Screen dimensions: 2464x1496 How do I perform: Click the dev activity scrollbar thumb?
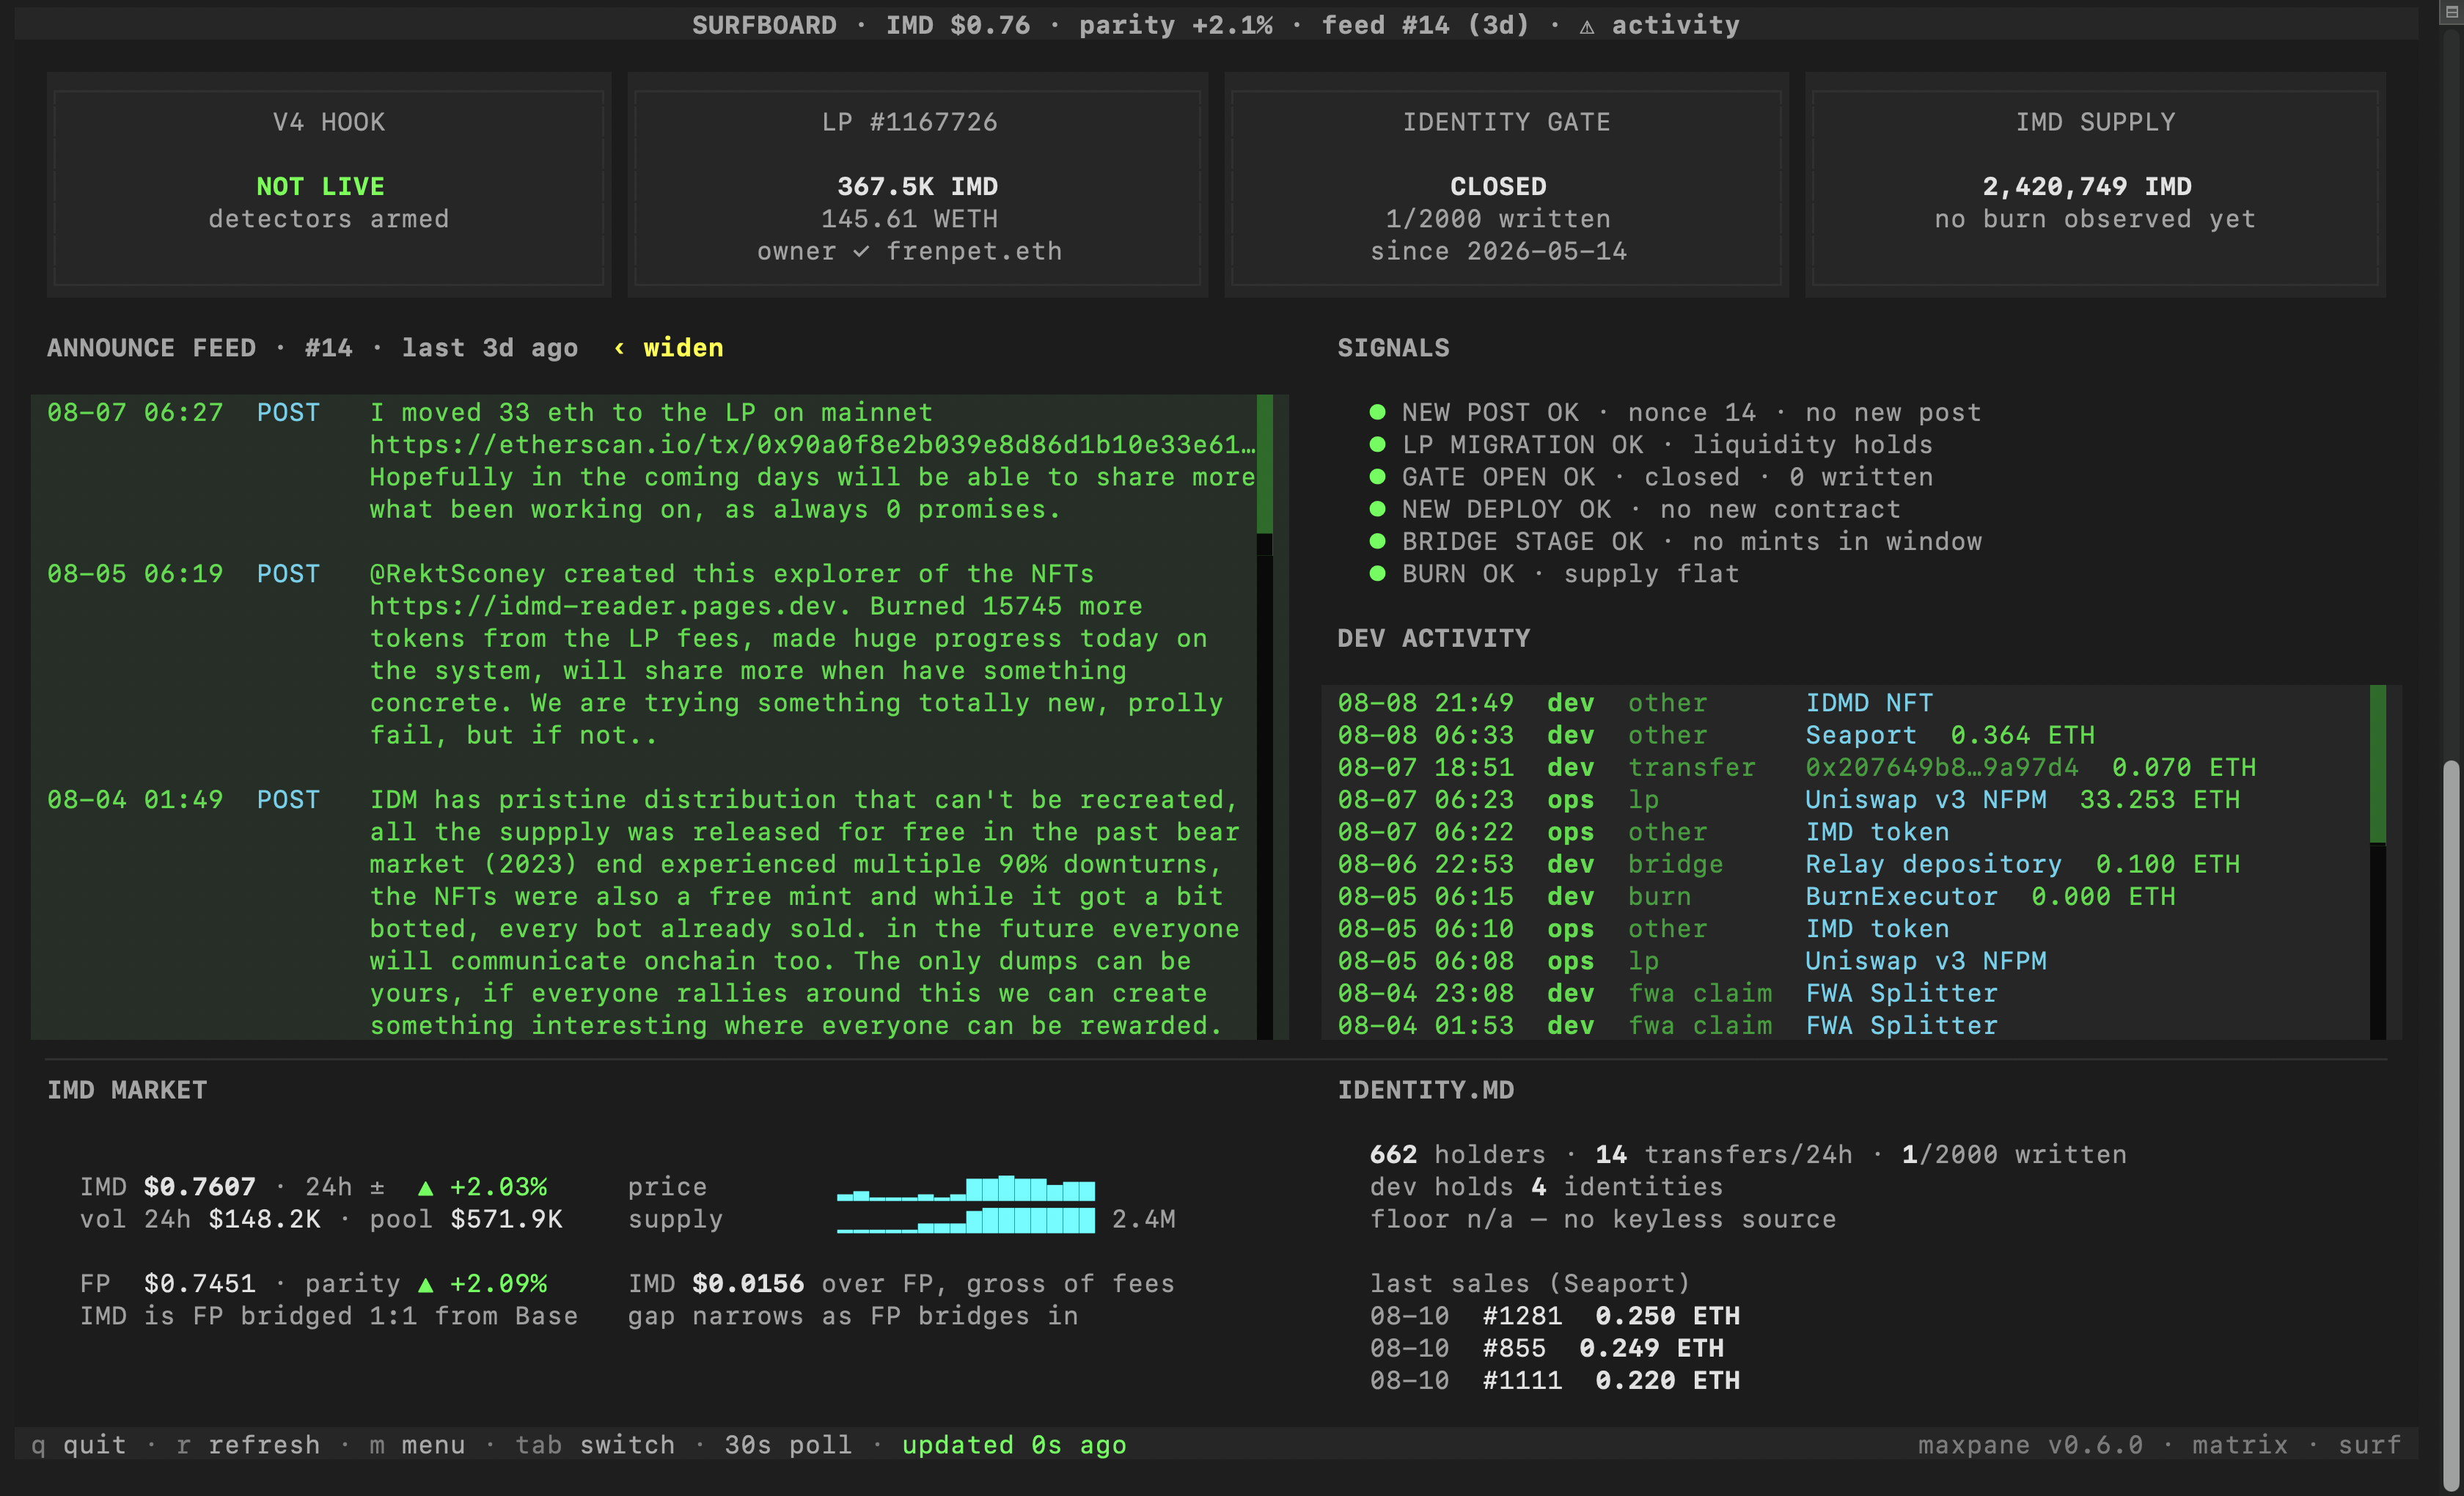click(x=2377, y=764)
